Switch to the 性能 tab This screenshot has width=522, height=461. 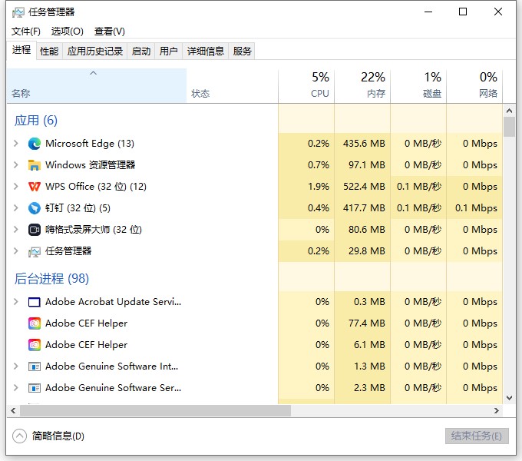(x=49, y=51)
